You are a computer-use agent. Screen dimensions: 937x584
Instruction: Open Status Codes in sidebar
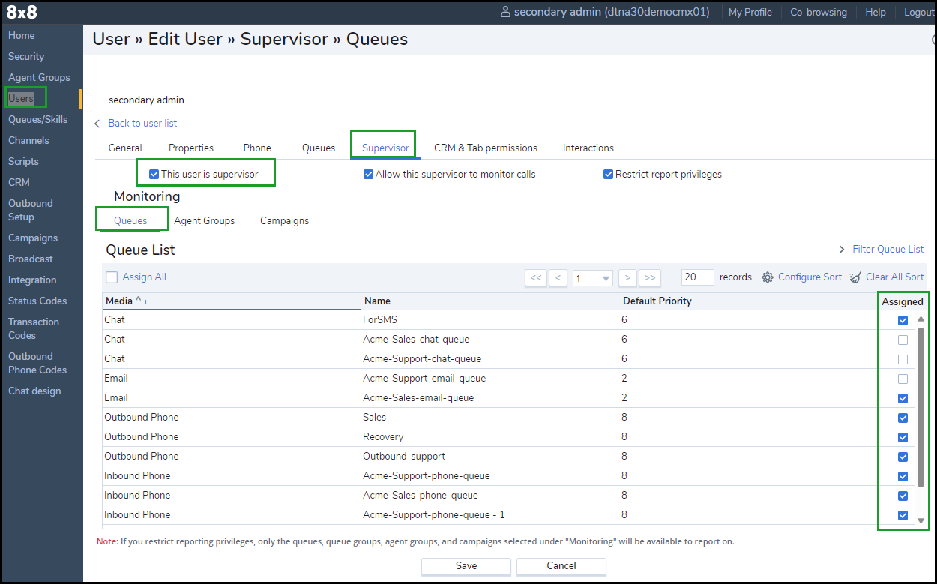click(37, 301)
